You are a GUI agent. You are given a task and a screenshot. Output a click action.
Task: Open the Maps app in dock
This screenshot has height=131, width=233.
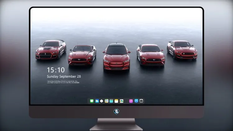(107, 101)
